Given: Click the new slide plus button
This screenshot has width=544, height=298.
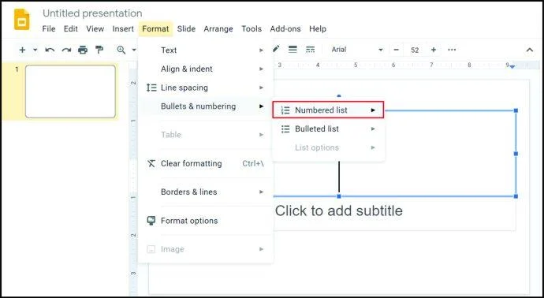Looking at the screenshot, I should (22, 50).
